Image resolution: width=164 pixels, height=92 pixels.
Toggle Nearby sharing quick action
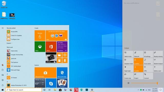(x=158, y=54)
